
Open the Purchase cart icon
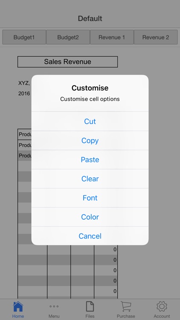tap(126, 307)
